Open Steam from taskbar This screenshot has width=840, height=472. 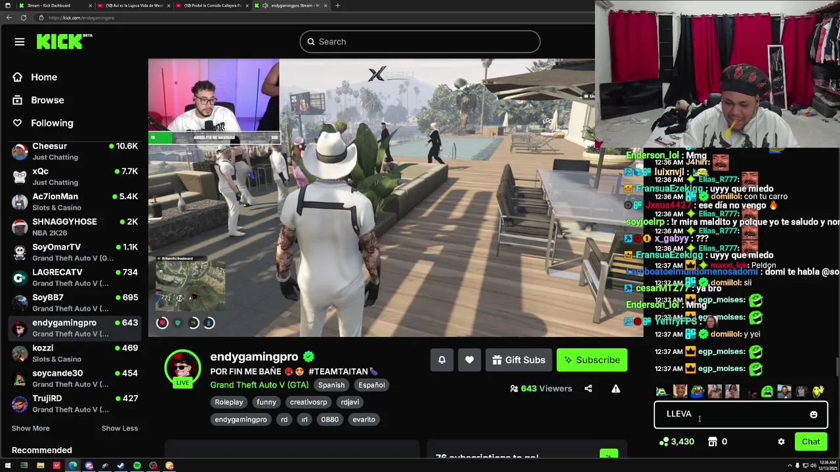point(121,466)
